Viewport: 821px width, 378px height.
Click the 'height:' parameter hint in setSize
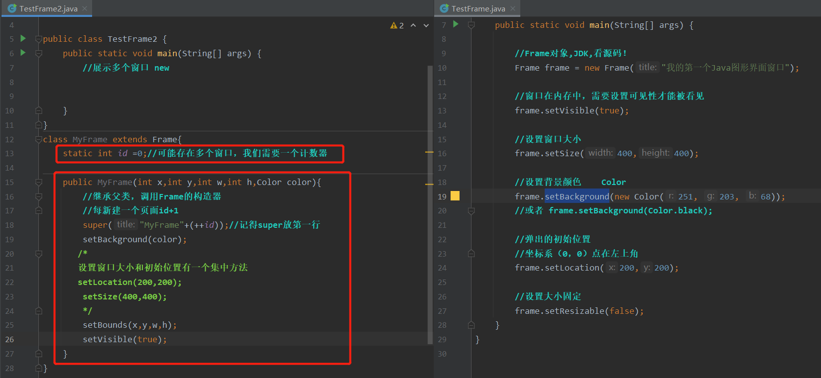click(655, 153)
